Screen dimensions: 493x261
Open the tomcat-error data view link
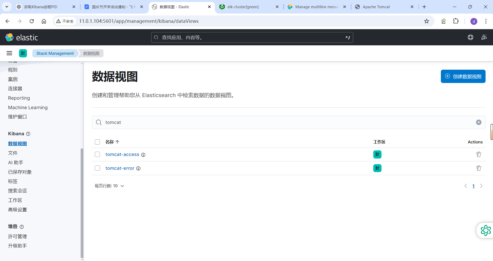point(120,168)
